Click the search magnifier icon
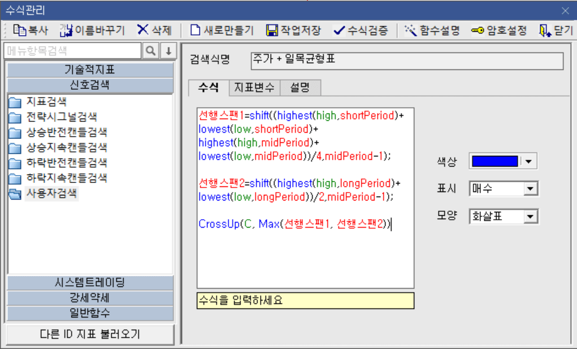The height and width of the screenshot is (349, 577). [150, 51]
